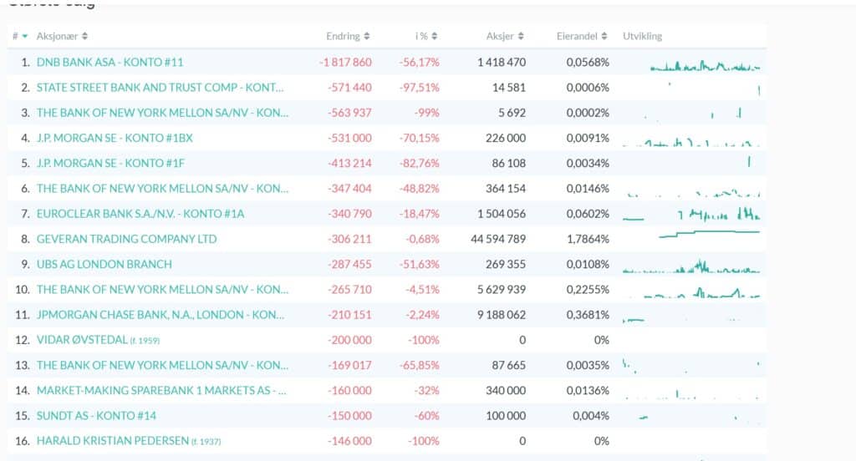Sort table by i % column

click(426, 37)
